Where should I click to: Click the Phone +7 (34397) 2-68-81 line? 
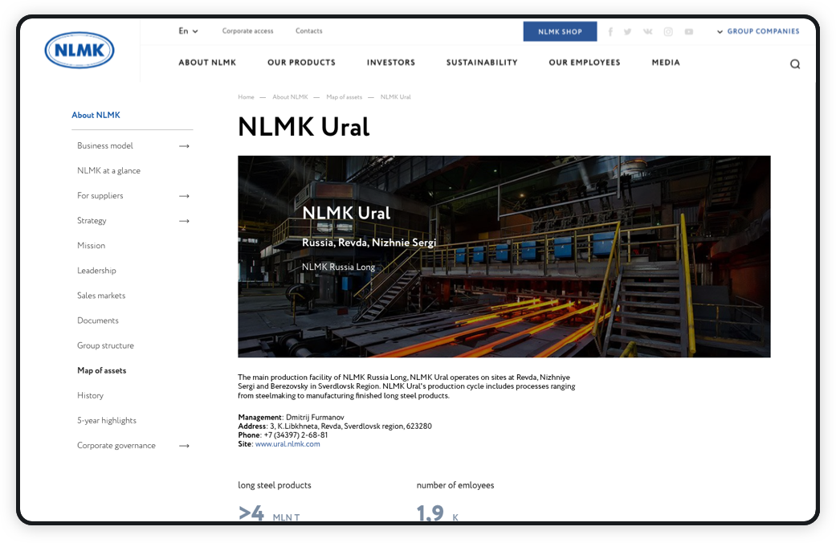pyautogui.click(x=283, y=435)
